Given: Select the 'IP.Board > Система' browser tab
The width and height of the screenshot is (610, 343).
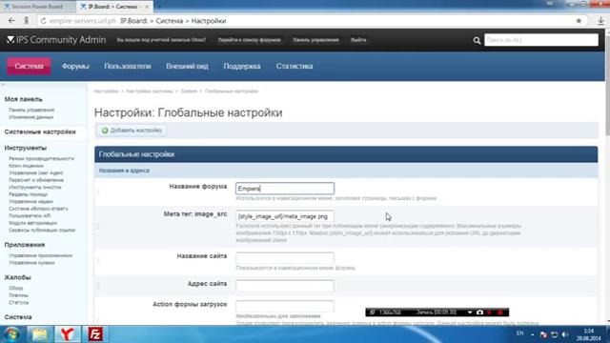Looking at the screenshot, I should (x=112, y=7).
